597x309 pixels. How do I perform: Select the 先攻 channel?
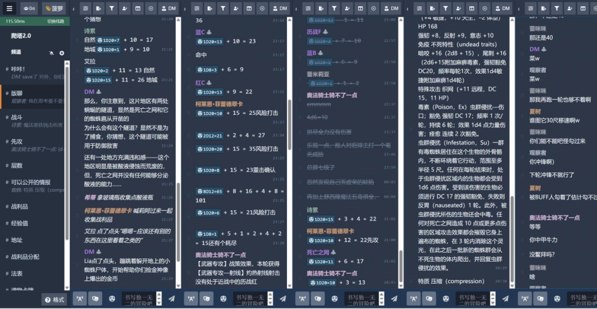(32, 145)
